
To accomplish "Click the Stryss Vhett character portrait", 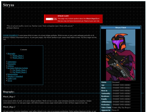I will pyautogui.click(x=121, y=55).
